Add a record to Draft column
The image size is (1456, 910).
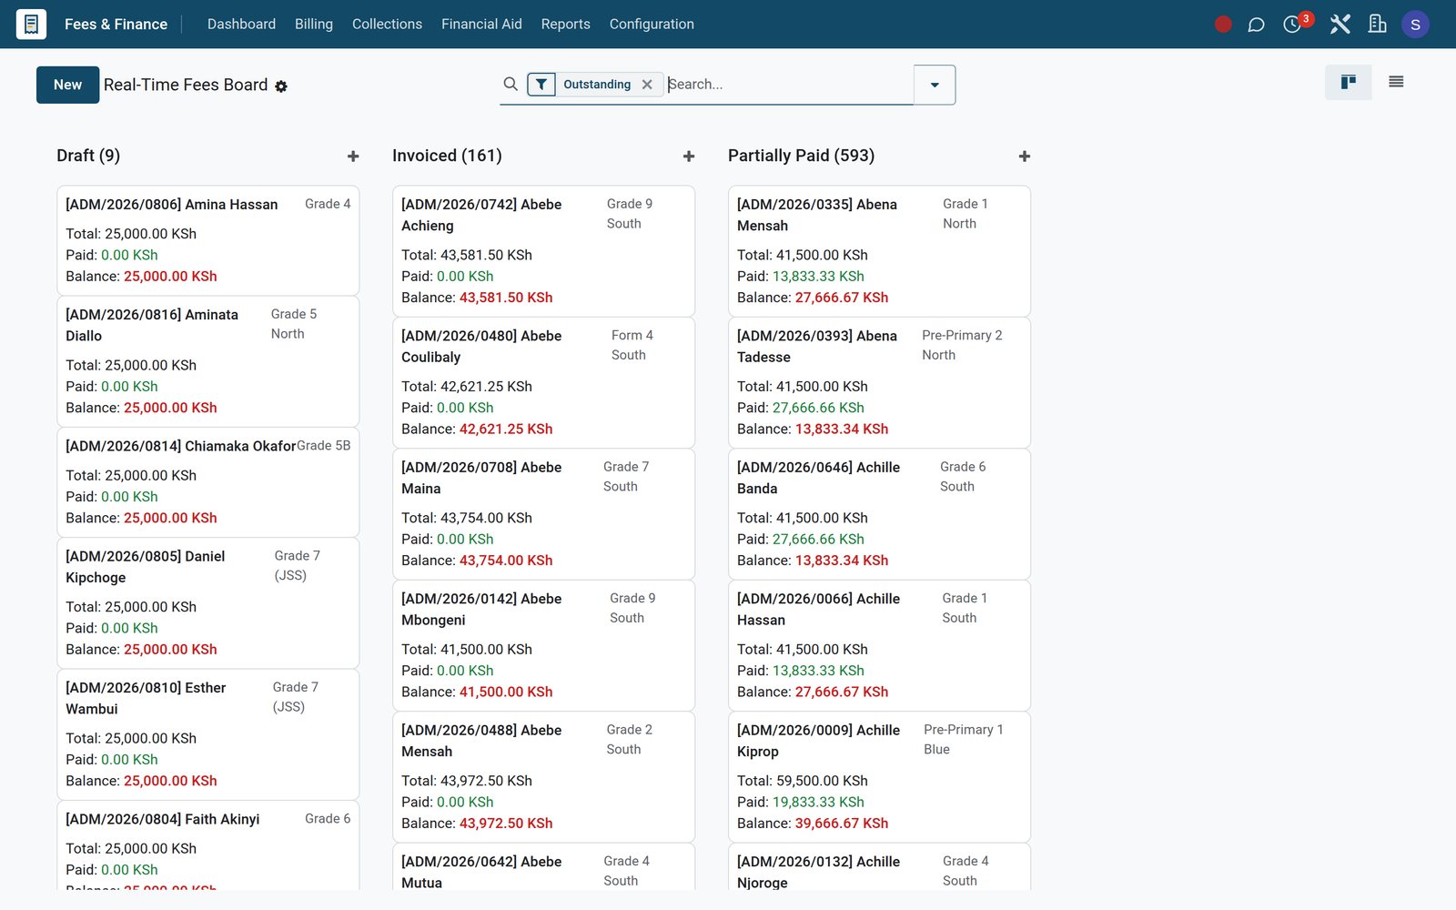(x=353, y=157)
